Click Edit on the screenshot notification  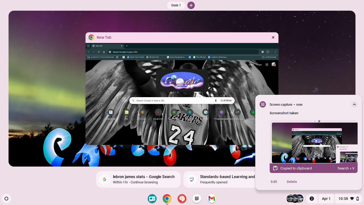pyautogui.click(x=274, y=182)
